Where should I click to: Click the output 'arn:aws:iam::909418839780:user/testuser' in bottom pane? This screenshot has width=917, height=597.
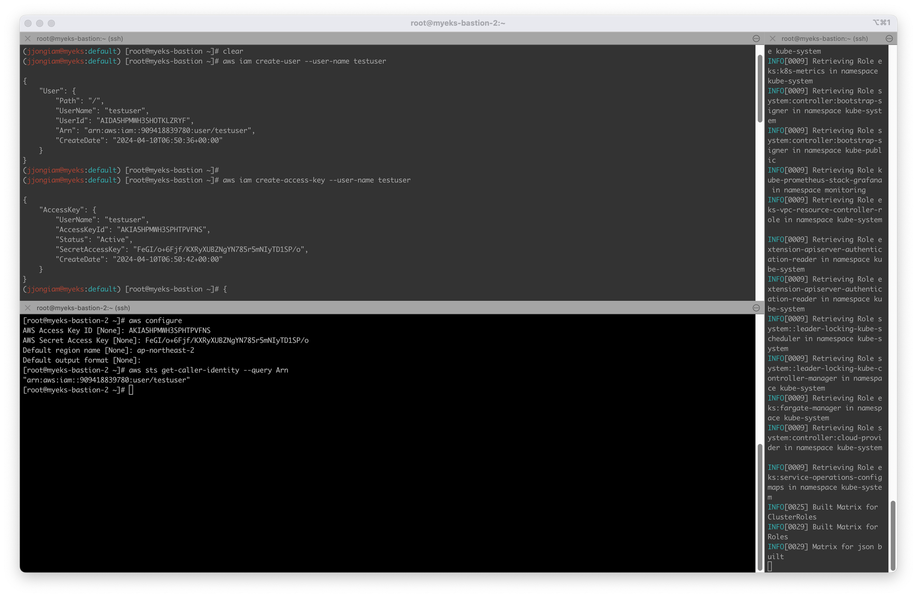click(106, 380)
